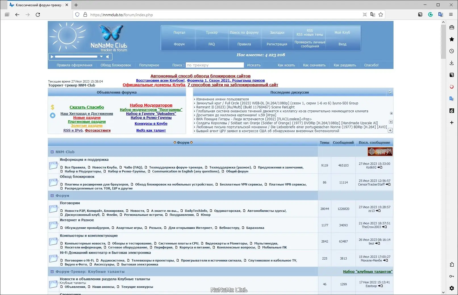Viewport: 458px width, 295px height.
Task: Open side panel settings gear
Action: 452,288
